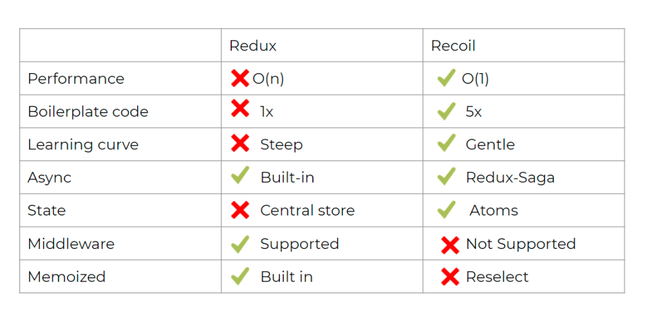This screenshot has width=647, height=312.
Task: Click the Middleware row label
Action: [71, 244]
